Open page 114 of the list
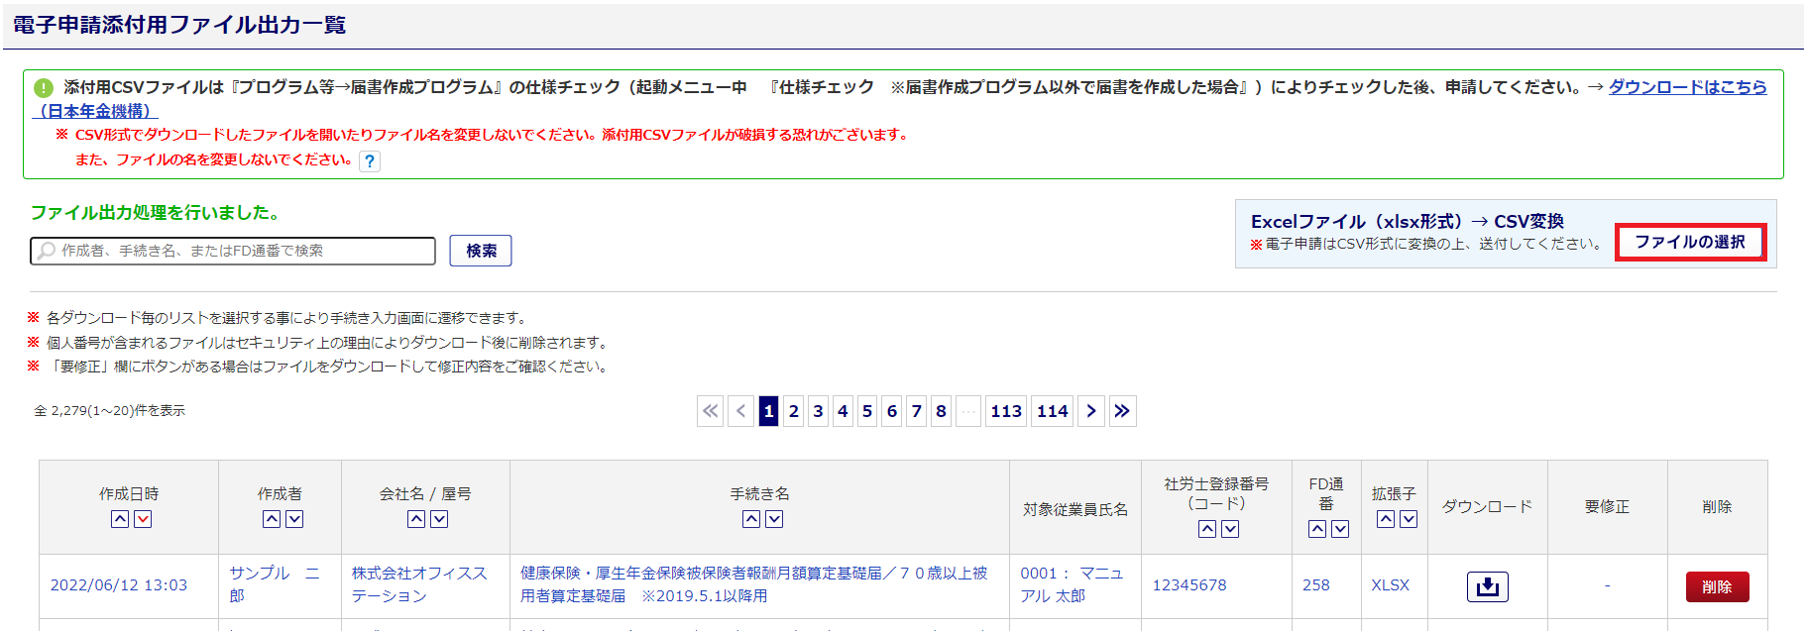The image size is (1808, 631). [x=1053, y=411]
